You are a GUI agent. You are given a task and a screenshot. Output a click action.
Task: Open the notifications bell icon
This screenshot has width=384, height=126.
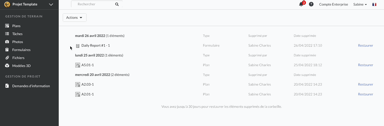coord(301,4)
